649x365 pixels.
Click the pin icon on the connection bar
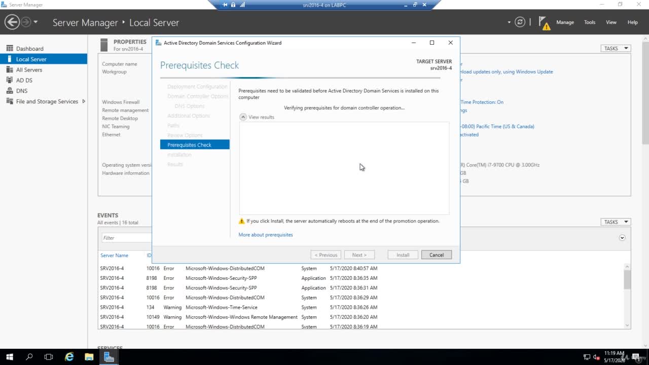[x=225, y=5]
